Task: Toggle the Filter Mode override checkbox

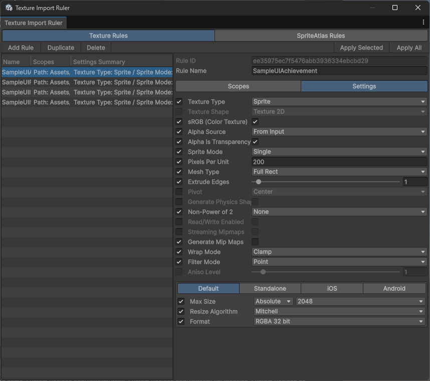Action: click(x=179, y=262)
